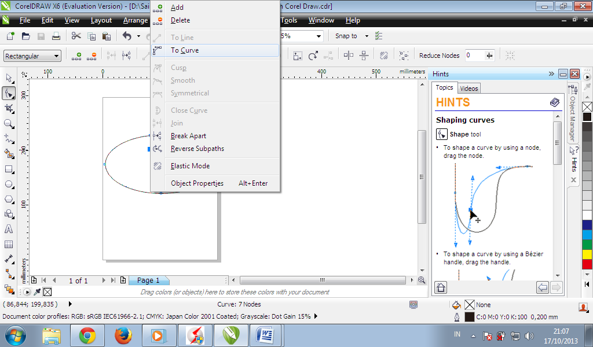Select the Table tool

pyautogui.click(x=9, y=244)
